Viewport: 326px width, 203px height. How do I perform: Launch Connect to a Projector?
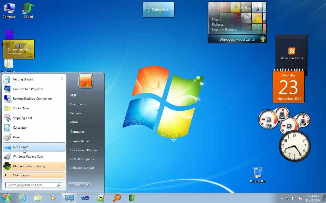tap(34, 89)
